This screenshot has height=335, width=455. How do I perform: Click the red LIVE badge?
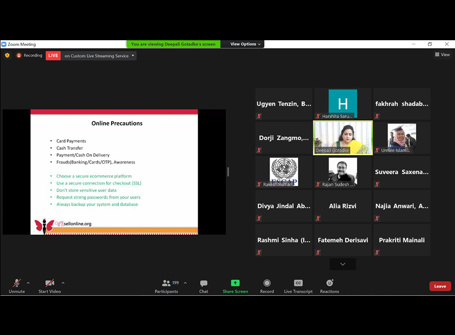tap(53, 56)
